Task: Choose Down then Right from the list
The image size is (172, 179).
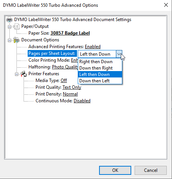Action: (x=100, y=68)
